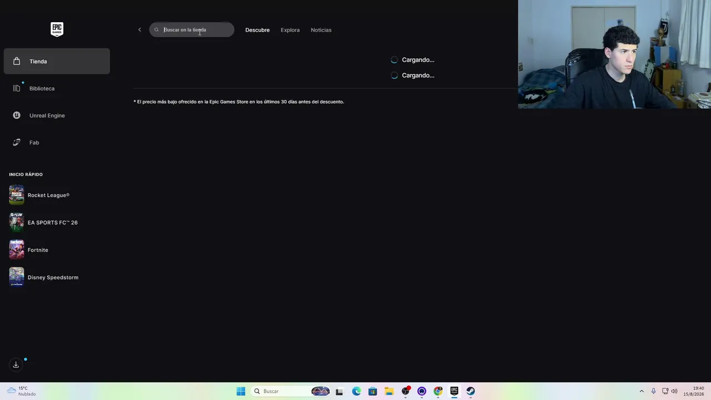The height and width of the screenshot is (400, 711).
Task: Open the downloads icon in the sidebar
Action: 16,364
